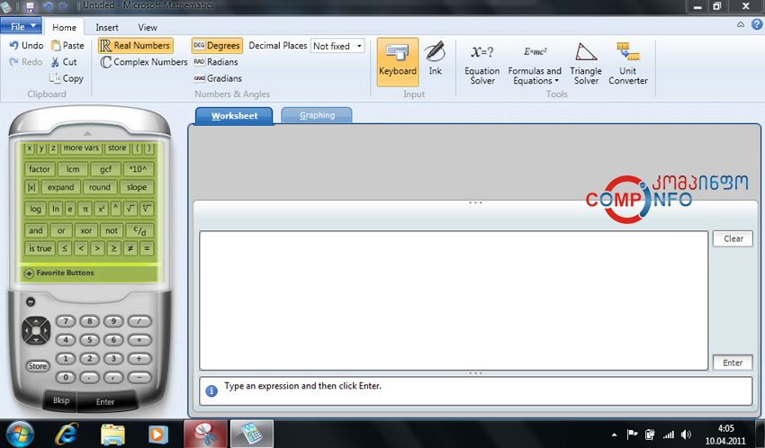Click the less than or equal key
Image resolution: width=765 pixels, height=448 pixels.
[x=65, y=248]
